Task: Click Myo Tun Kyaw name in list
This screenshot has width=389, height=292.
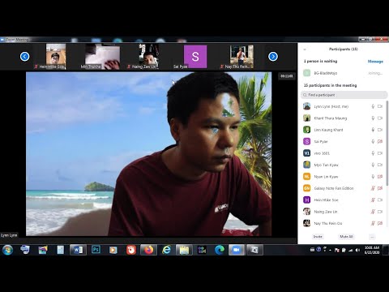Action: coord(326,165)
